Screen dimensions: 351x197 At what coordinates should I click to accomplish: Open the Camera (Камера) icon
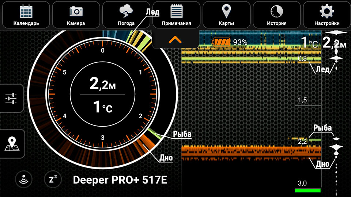click(x=76, y=15)
